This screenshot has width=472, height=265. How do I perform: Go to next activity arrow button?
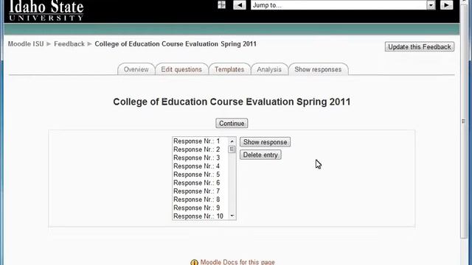[446, 5]
